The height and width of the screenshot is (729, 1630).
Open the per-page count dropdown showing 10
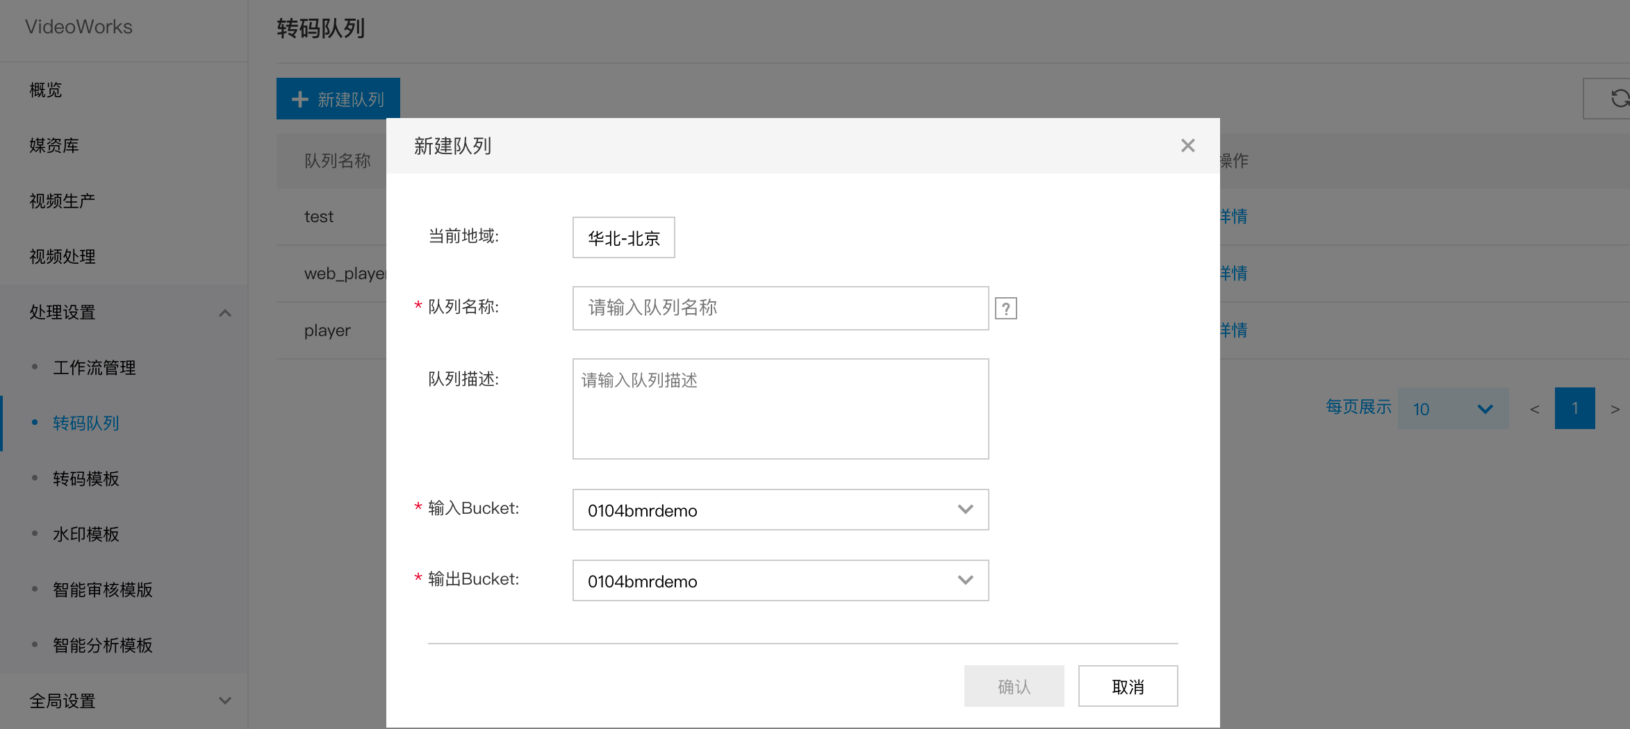coord(1453,408)
